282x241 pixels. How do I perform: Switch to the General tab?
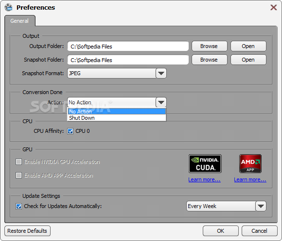(x=19, y=21)
